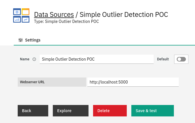Image resolution: width=195 pixels, height=123 pixels.
Task: Go to the Data Sources breadcrumb link
Action: point(54,15)
